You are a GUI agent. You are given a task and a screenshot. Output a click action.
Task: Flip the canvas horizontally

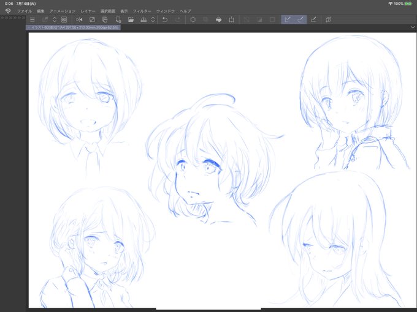point(79,20)
